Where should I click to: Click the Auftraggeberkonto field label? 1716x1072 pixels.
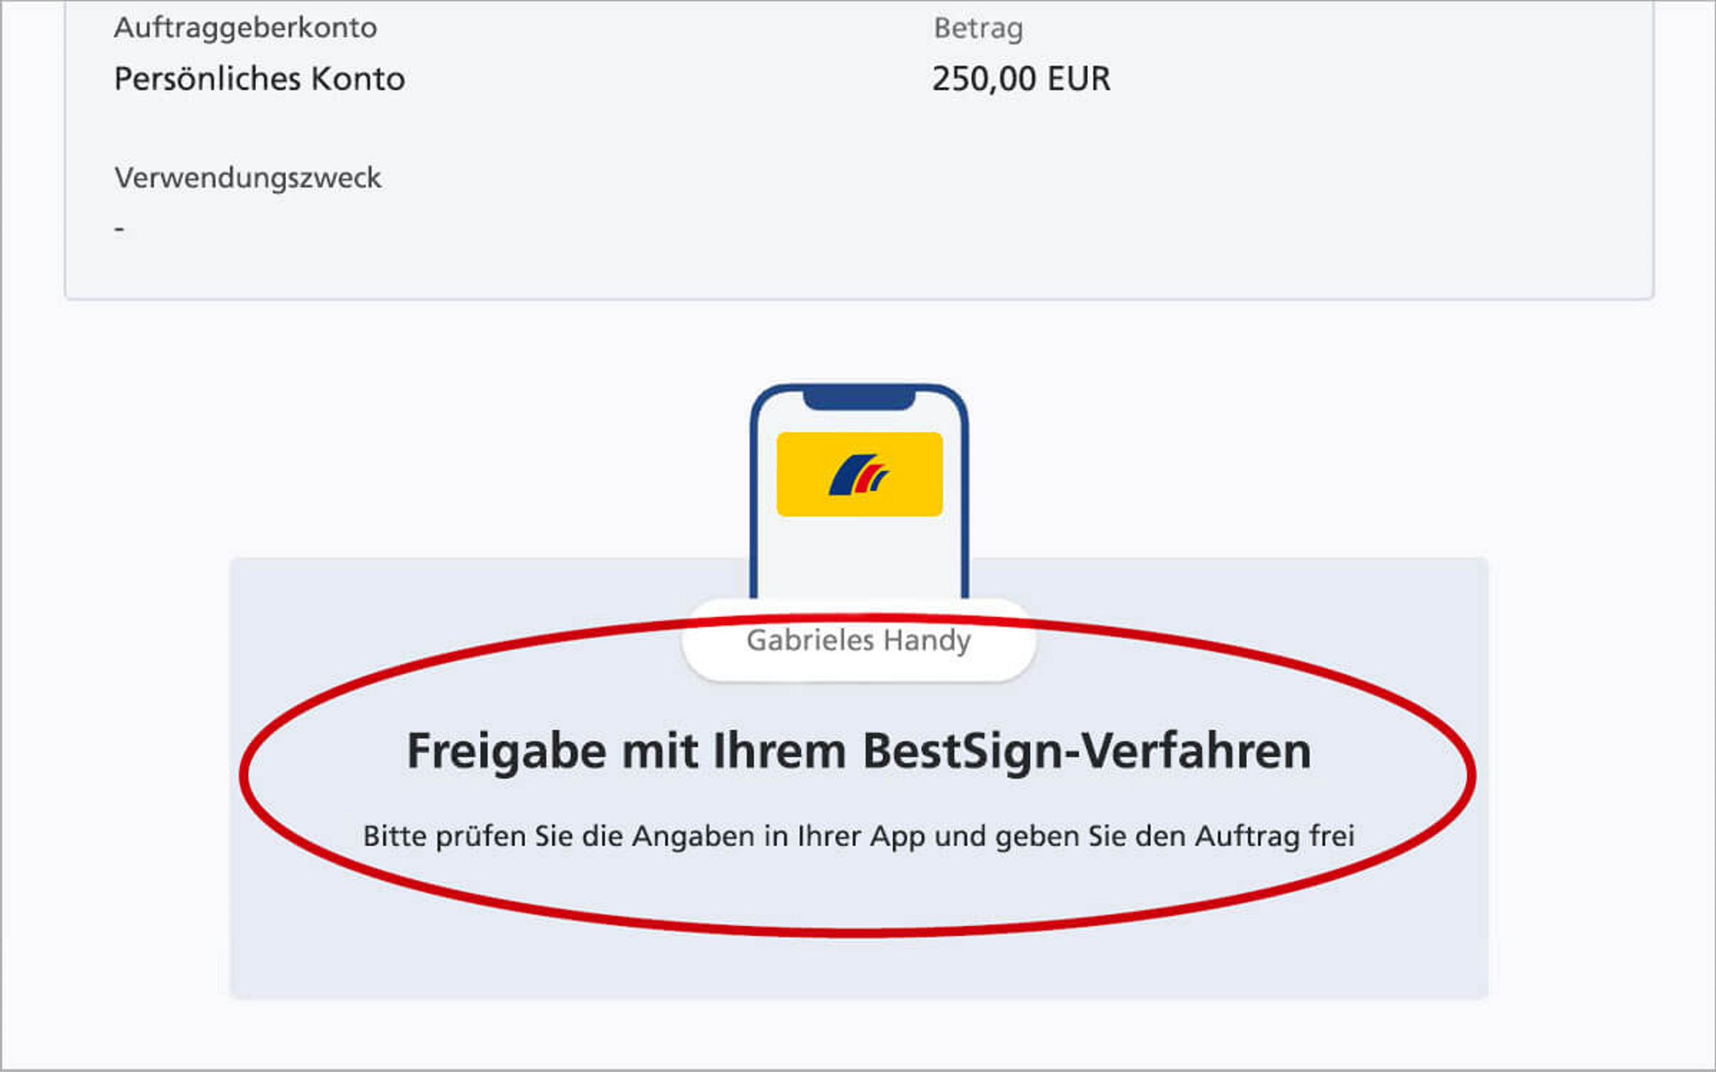245,27
